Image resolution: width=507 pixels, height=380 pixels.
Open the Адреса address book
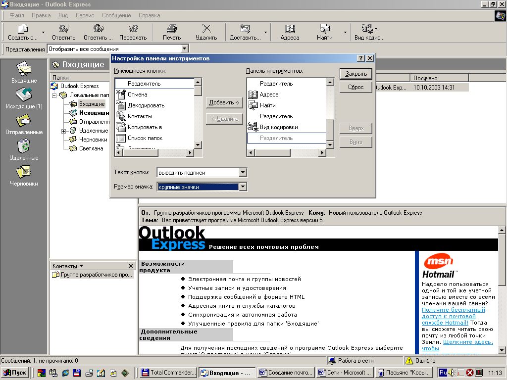click(x=290, y=32)
